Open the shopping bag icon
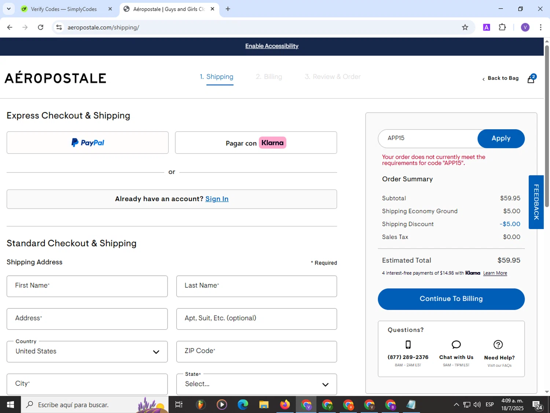The width and height of the screenshot is (550, 413). point(531,78)
